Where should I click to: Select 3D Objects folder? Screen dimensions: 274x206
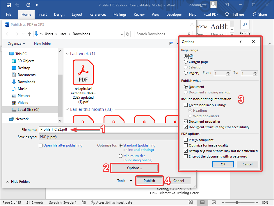23,61
